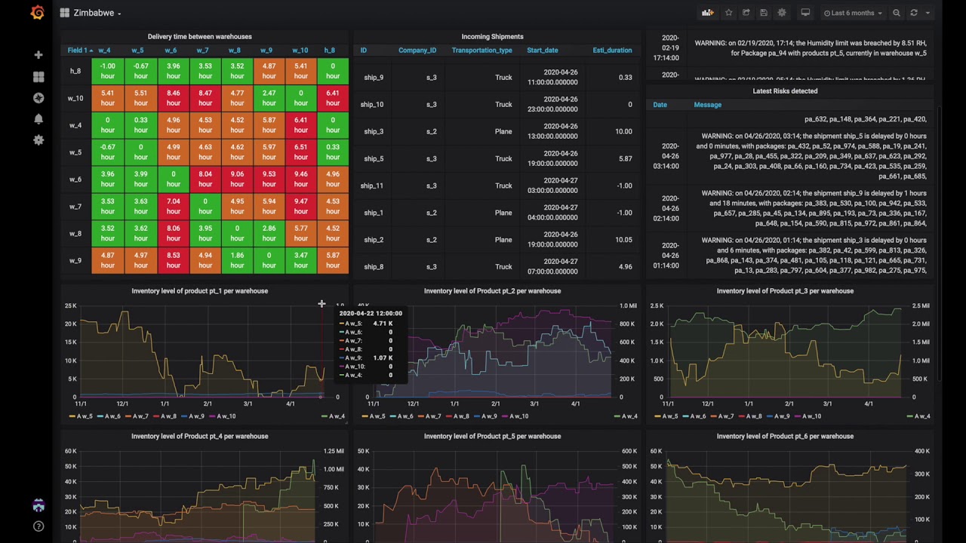This screenshot has height=543, width=966.
Task: Click the Zoom out time range icon
Action: pyautogui.click(x=897, y=13)
